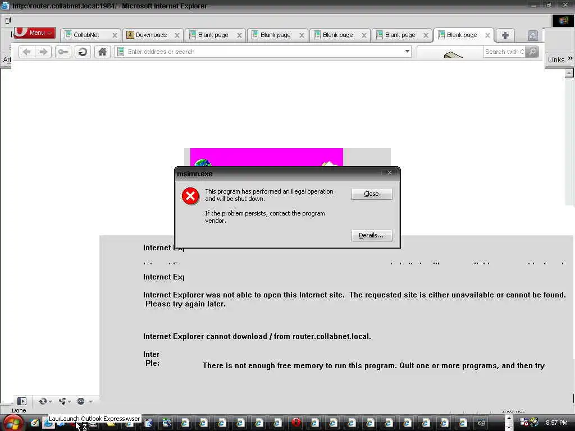Click the Opera icon in the taskbar

click(296, 423)
